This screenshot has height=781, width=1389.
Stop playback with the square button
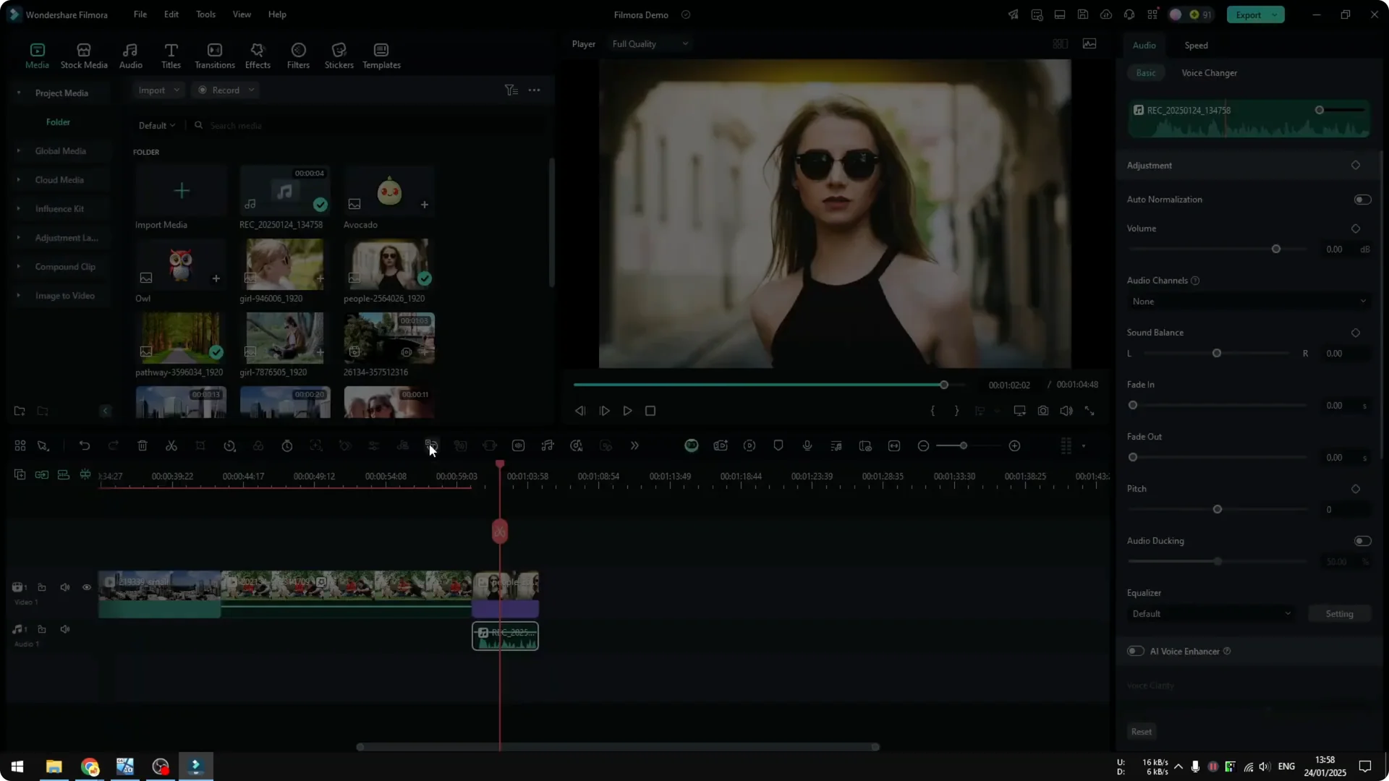pyautogui.click(x=650, y=411)
